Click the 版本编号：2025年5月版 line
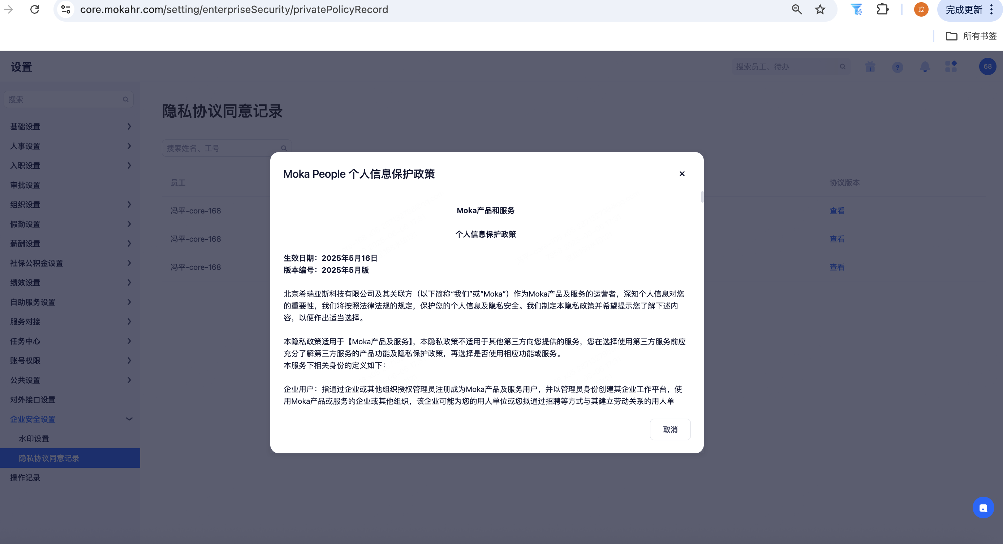Image resolution: width=1003 pixels, height=544 pixels. point(326,270)
